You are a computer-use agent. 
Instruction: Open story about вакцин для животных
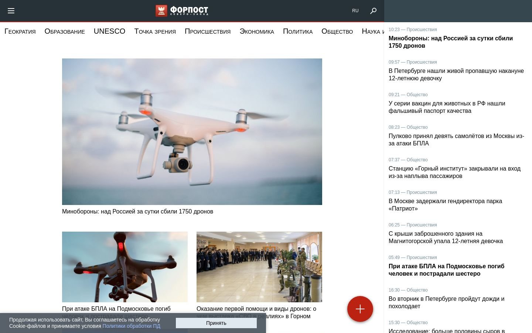tap(447, 107)
